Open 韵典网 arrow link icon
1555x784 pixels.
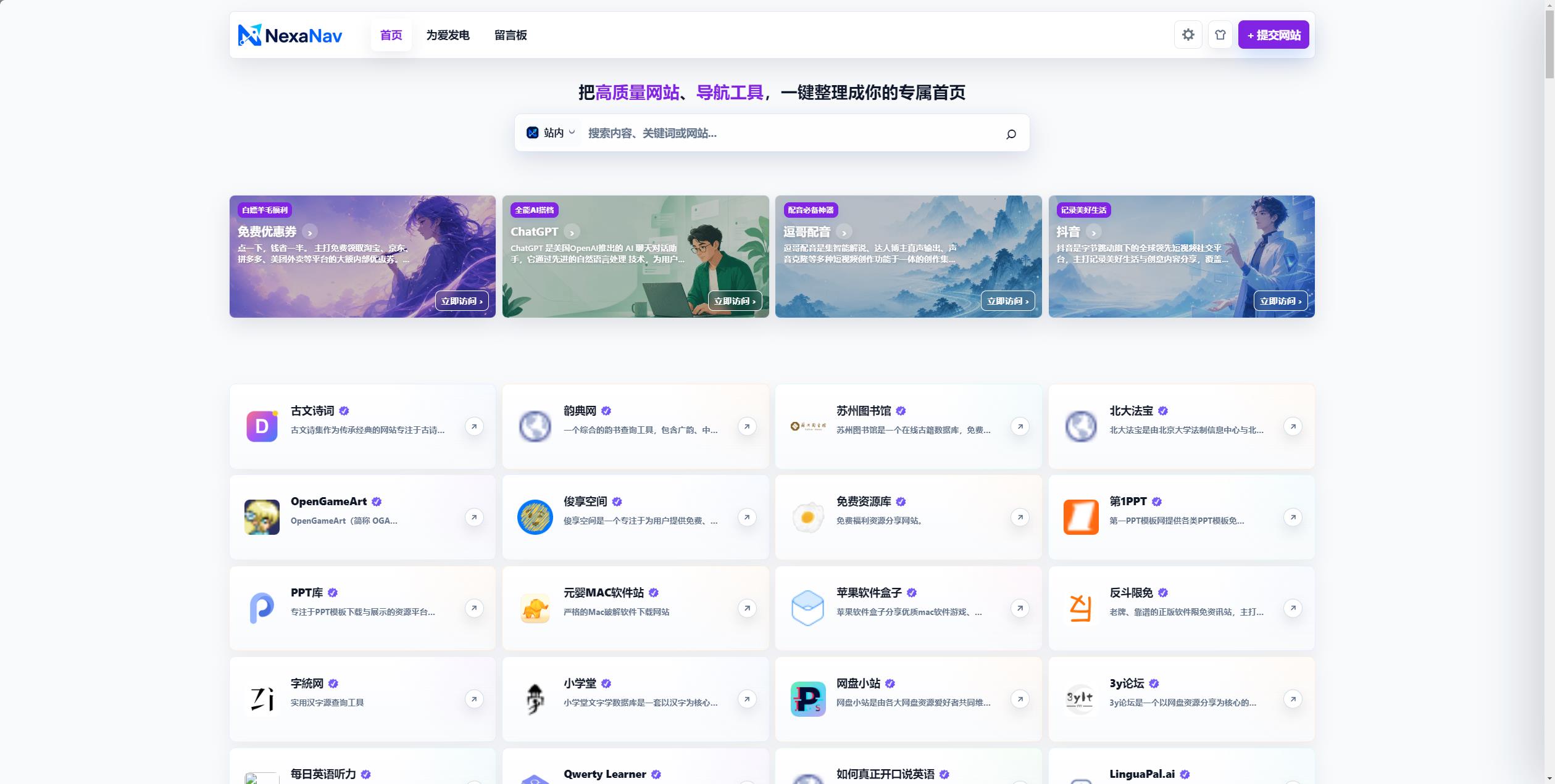[x=747, y=426]
